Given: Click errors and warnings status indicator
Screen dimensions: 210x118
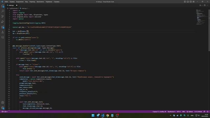Looking at the screenshot, I should (4, 111).
